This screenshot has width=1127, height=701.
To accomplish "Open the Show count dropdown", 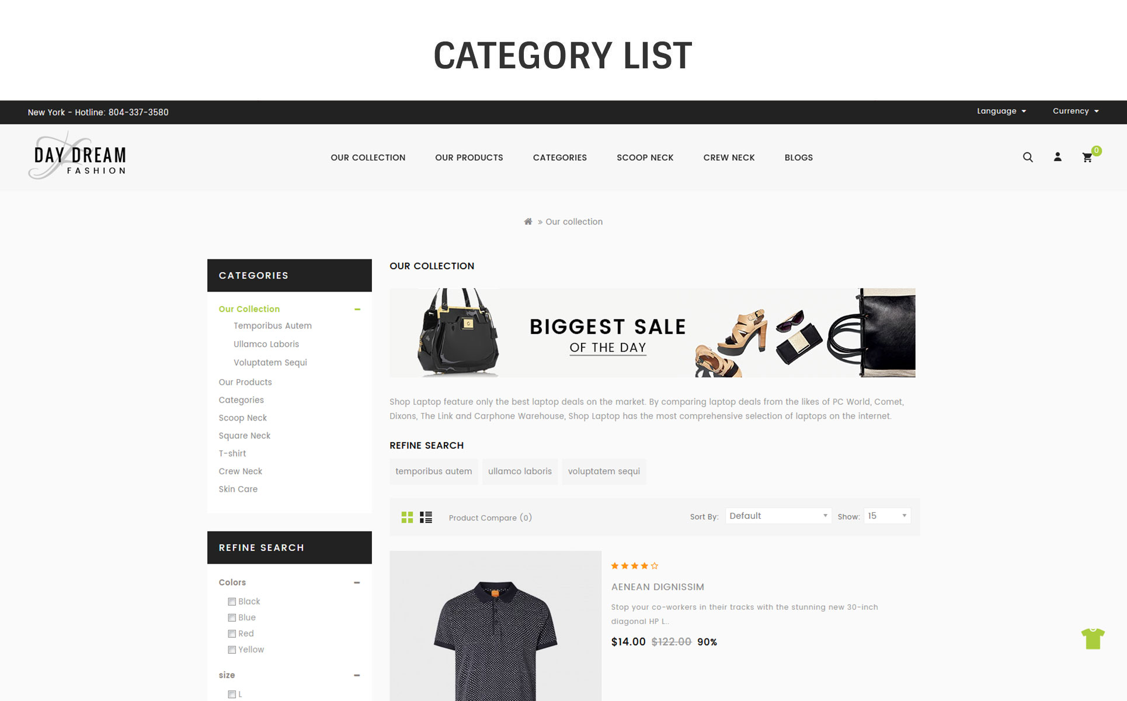I will pos(887,516).
